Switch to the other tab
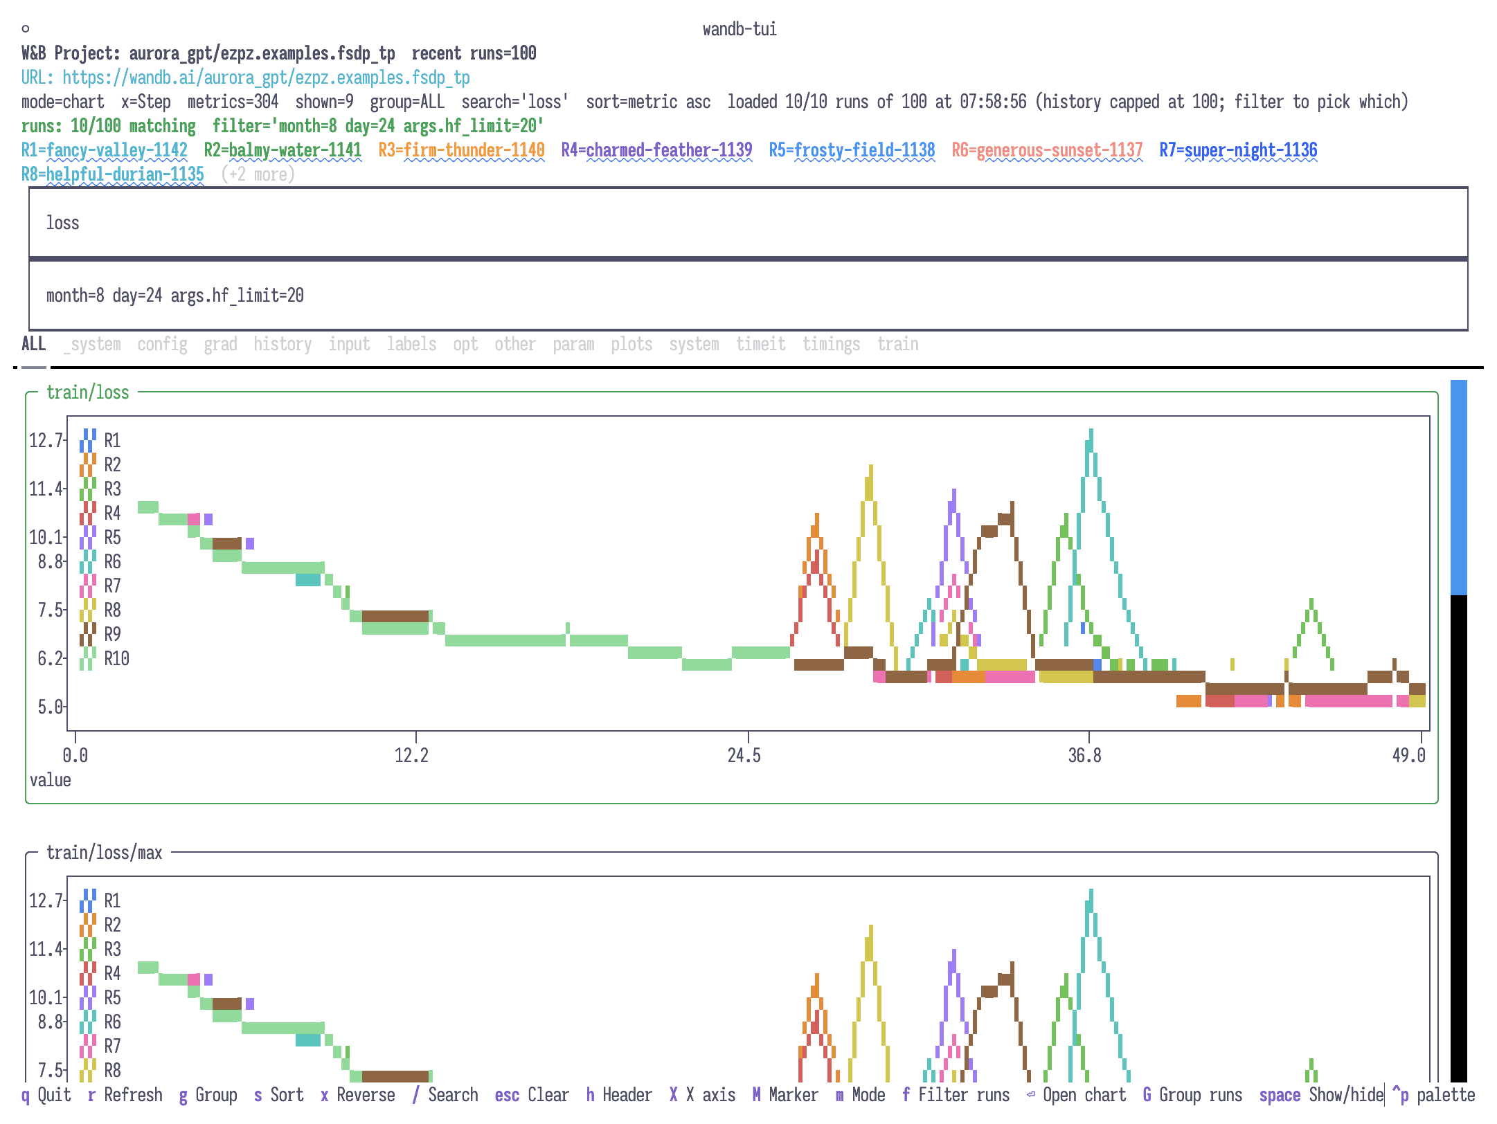1497x1124 pixels. [x=515, y=344]
